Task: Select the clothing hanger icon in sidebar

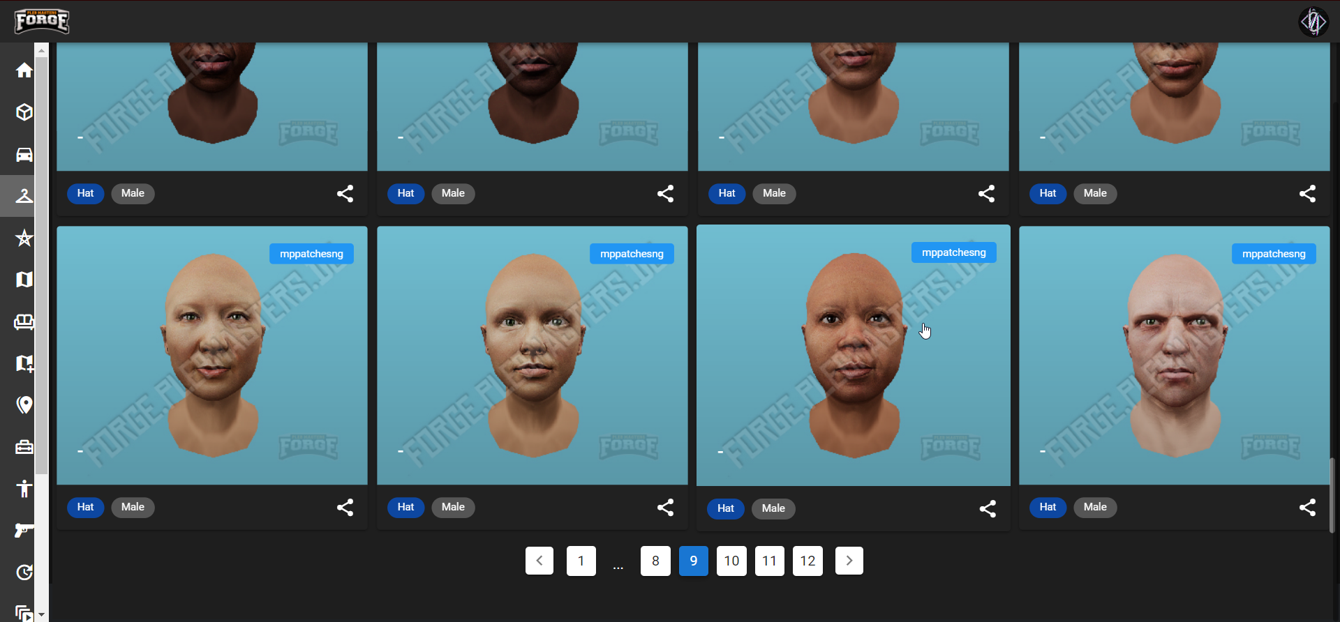Action: point(24,196)
